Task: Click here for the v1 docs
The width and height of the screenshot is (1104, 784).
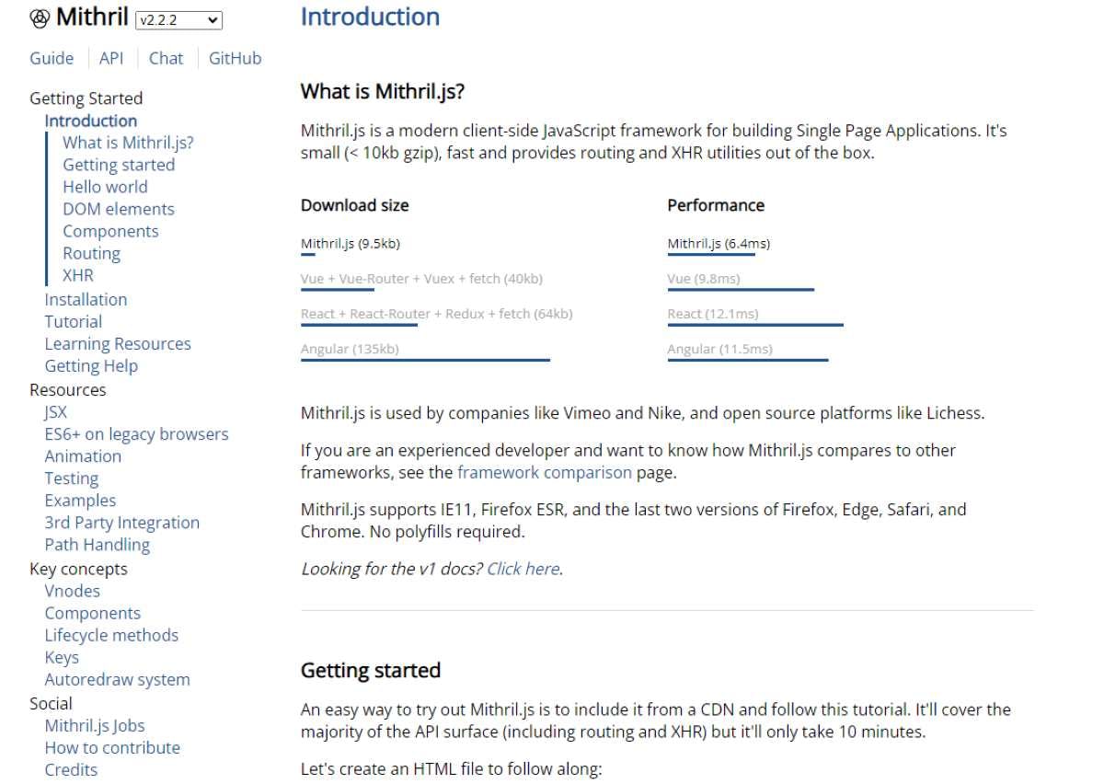Action: point(522,569)
